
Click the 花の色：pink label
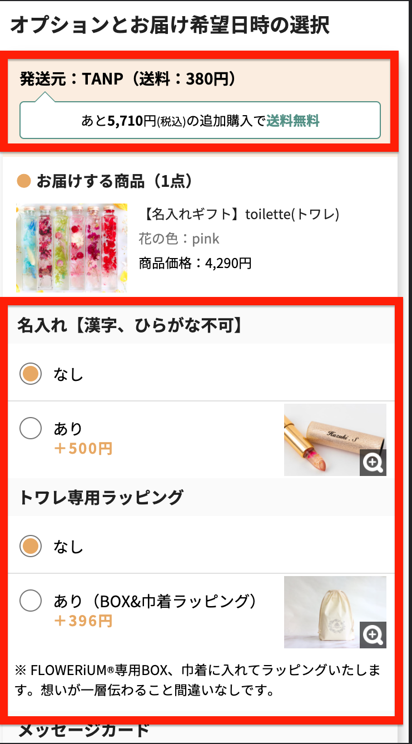(178, 239)
